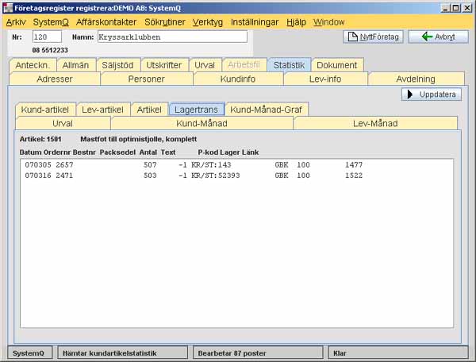Open the Kund-Månad sub-tab
476x362 pixels.
coord(202,123)
